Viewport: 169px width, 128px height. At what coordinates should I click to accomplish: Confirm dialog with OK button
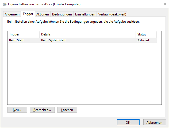128,122
